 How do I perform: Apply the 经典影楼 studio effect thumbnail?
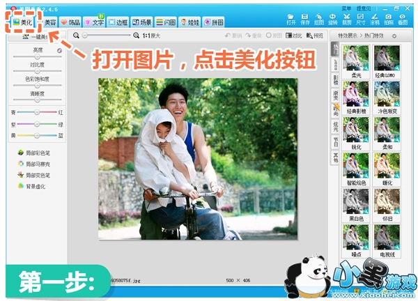coord(356,98)
